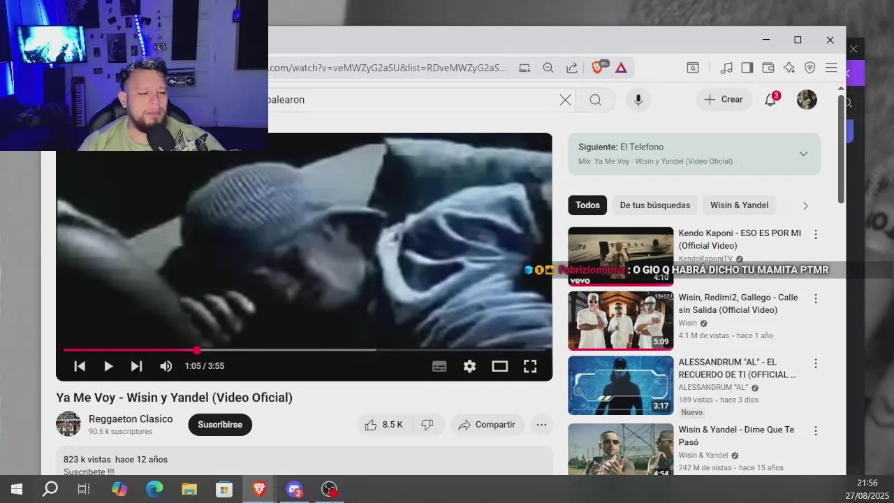Open Reggaeton Clasico channel avatar

(68, 424)
